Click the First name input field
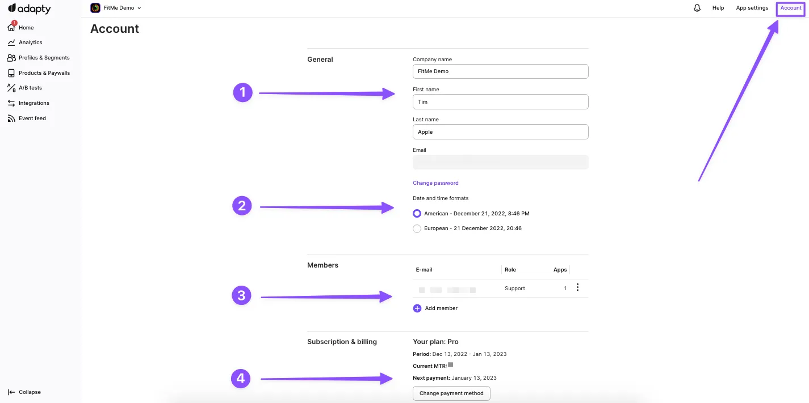The image size is (809, 403). click(x=500, y=102)
